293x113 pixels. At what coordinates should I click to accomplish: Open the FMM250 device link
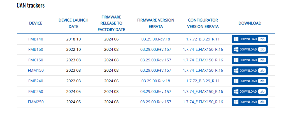click(x=36, y=102)
